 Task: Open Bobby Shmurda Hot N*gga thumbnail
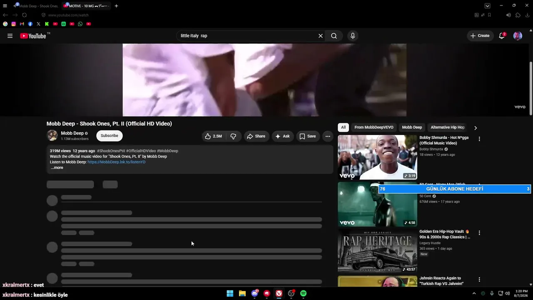pyautogui.click(x=377, y=157)
